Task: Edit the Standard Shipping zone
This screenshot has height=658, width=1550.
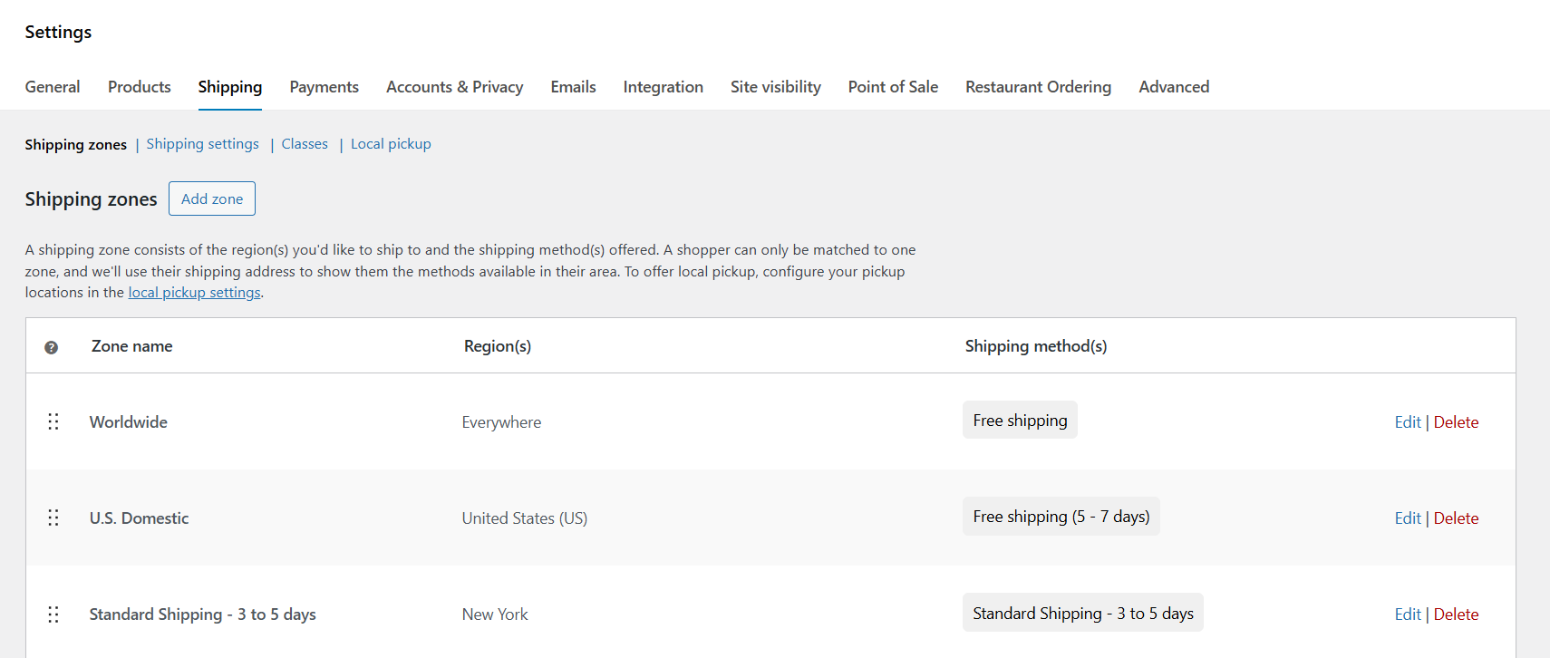Action: 1407,614
